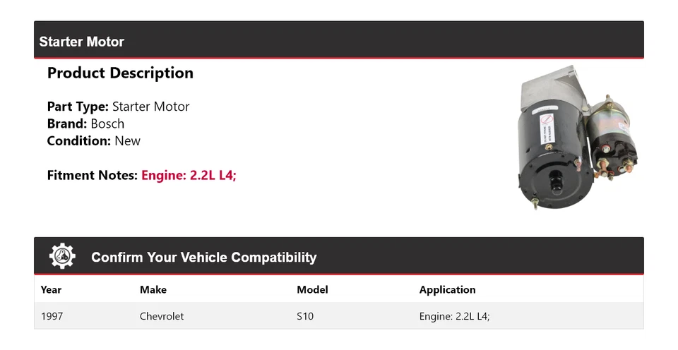Click the Year column header
Viewport: 678px width, 350px height.
[x=51, y=290]
